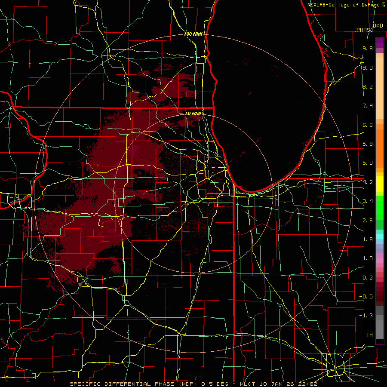Select the 1.8 scale value

pyautogui.click(x=368, y=240)
